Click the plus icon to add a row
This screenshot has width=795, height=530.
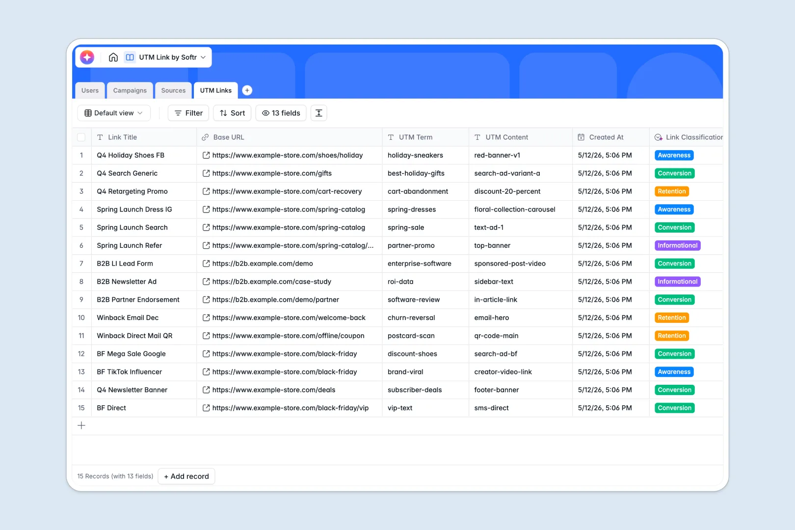81,425
